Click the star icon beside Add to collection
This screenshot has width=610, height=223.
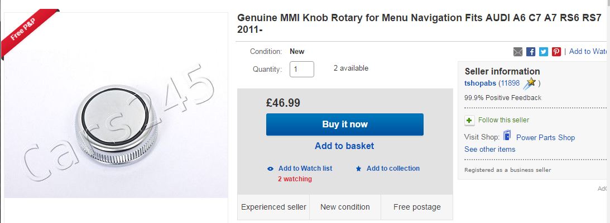(x=359, y=169)
